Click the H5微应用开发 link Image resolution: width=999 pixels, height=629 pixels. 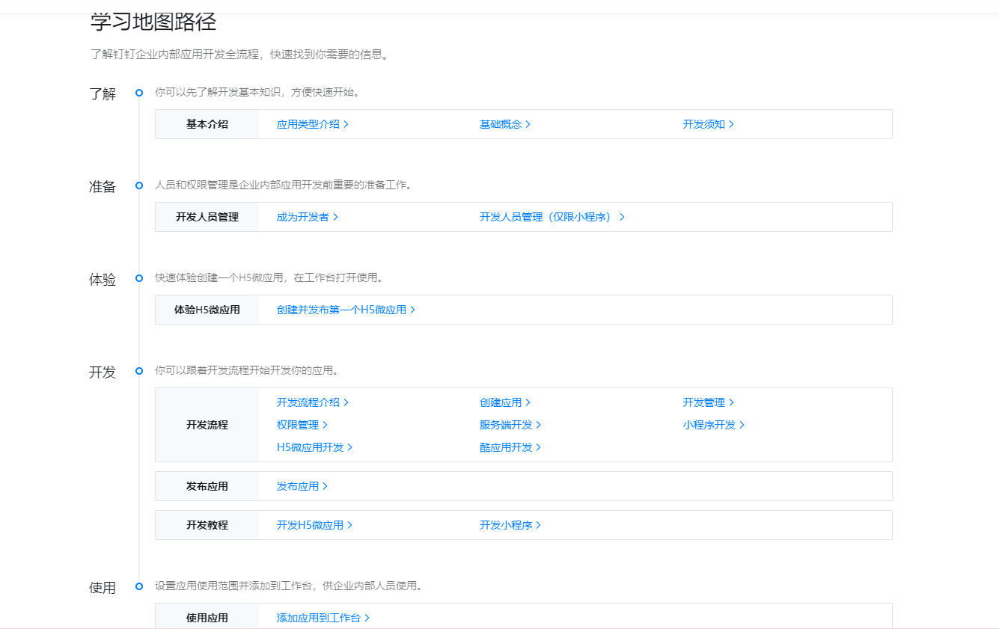click(314, 447)
